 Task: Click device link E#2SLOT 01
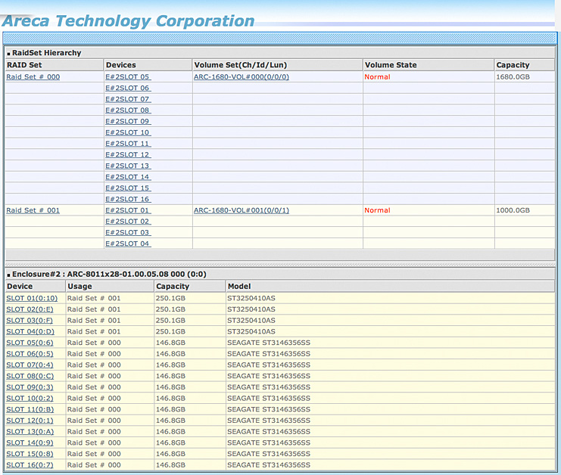128,210
